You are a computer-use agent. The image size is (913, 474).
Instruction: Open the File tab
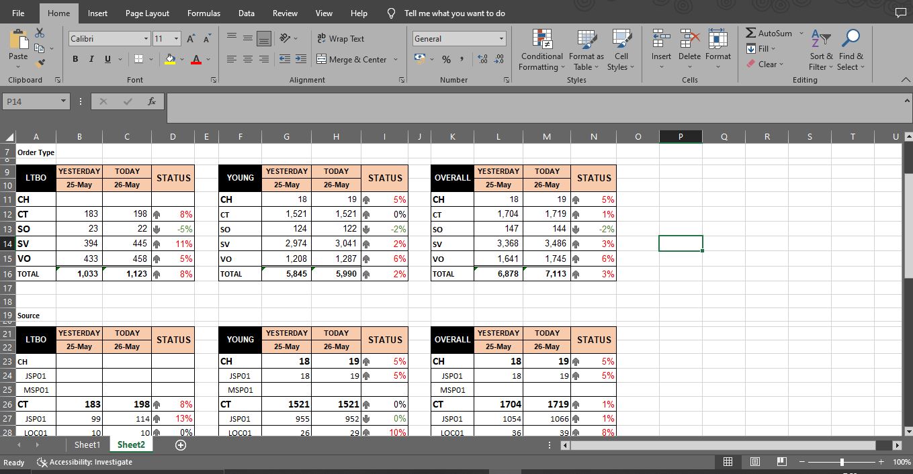18,13
